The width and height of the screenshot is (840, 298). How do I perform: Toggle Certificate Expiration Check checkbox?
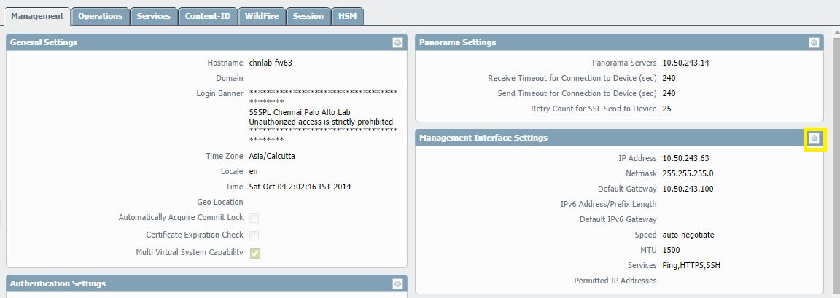pos(254,235)
